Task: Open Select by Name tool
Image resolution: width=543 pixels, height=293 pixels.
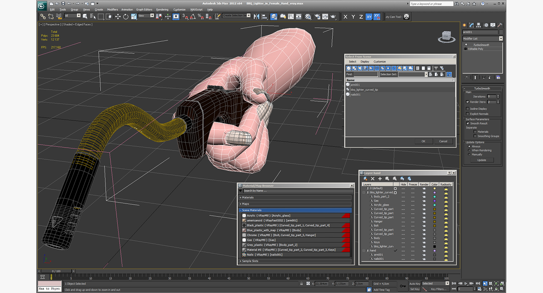Action: 93,16
